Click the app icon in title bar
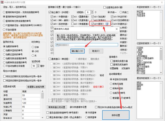This screenshot has width=165, height=121. pos(3,2)
